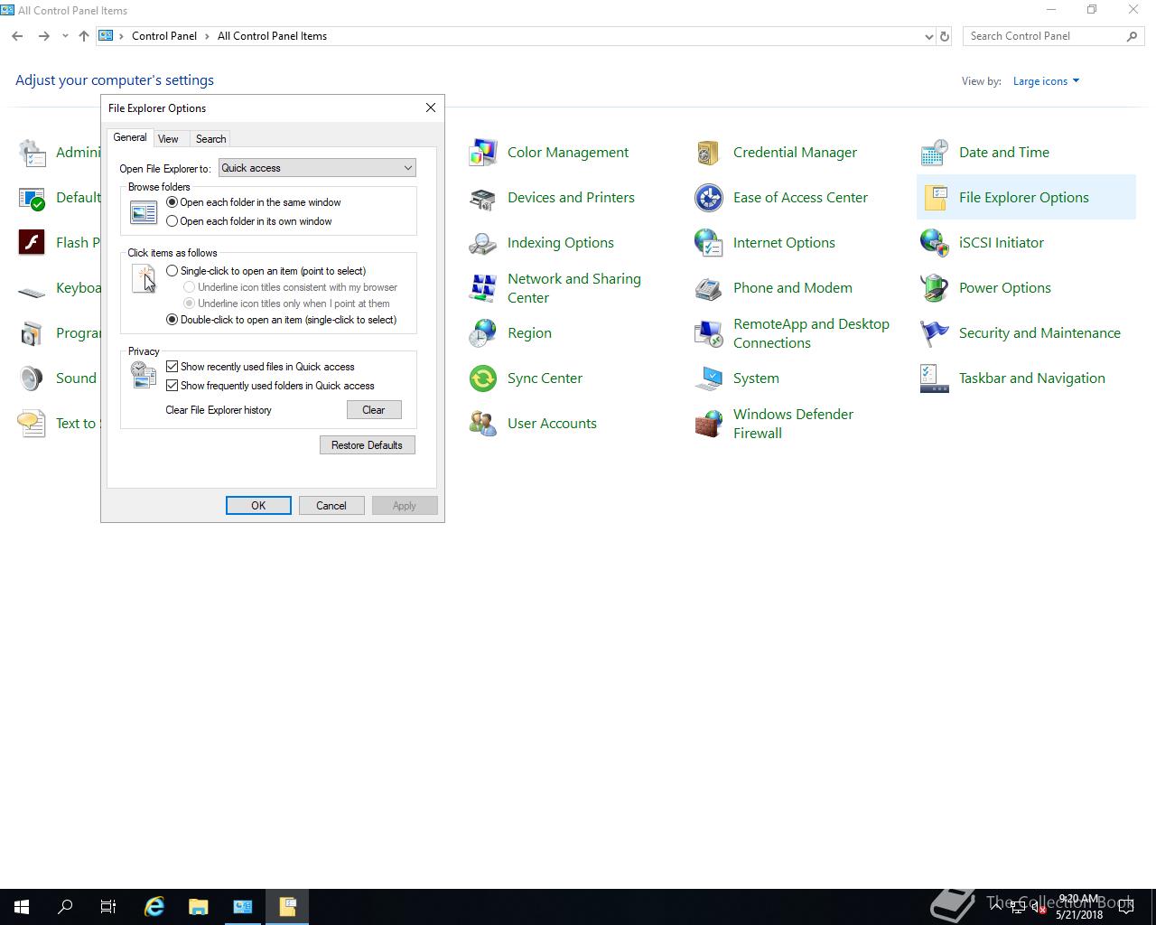Open the Internet Options icon

click(709, 243)
